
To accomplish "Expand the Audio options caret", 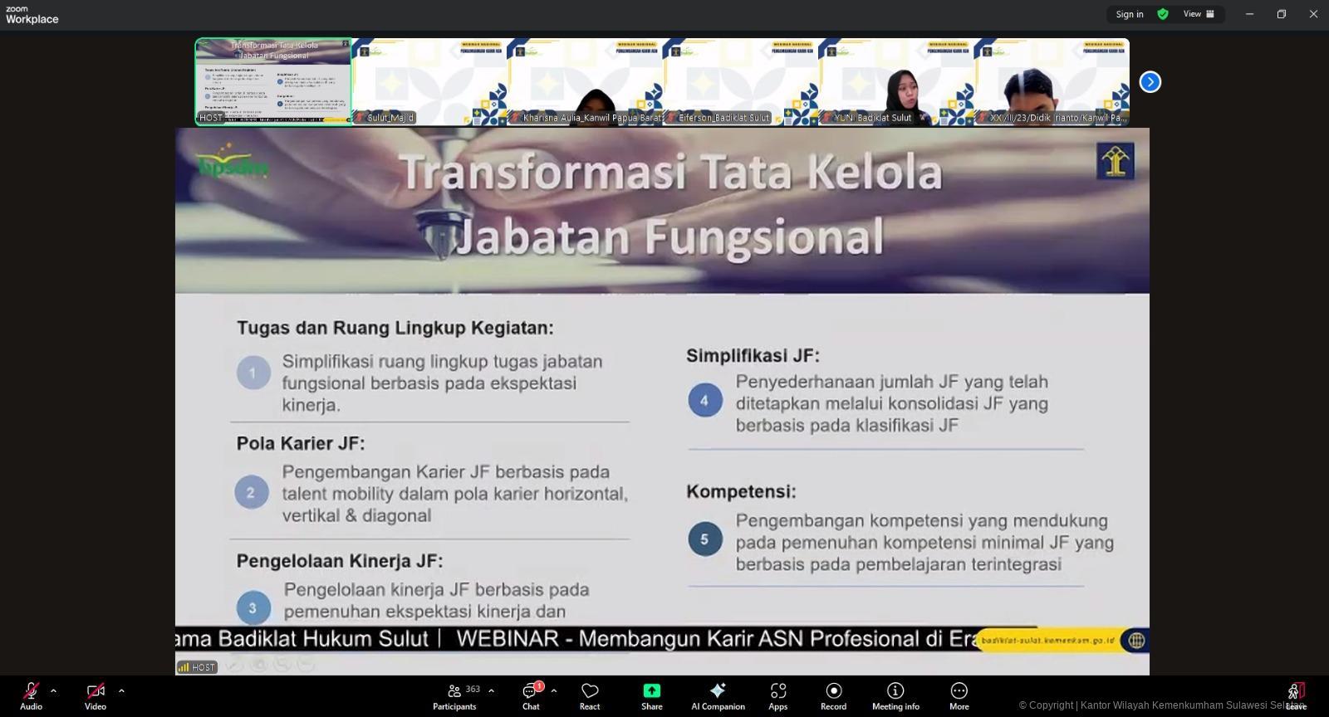I will 53,690.
